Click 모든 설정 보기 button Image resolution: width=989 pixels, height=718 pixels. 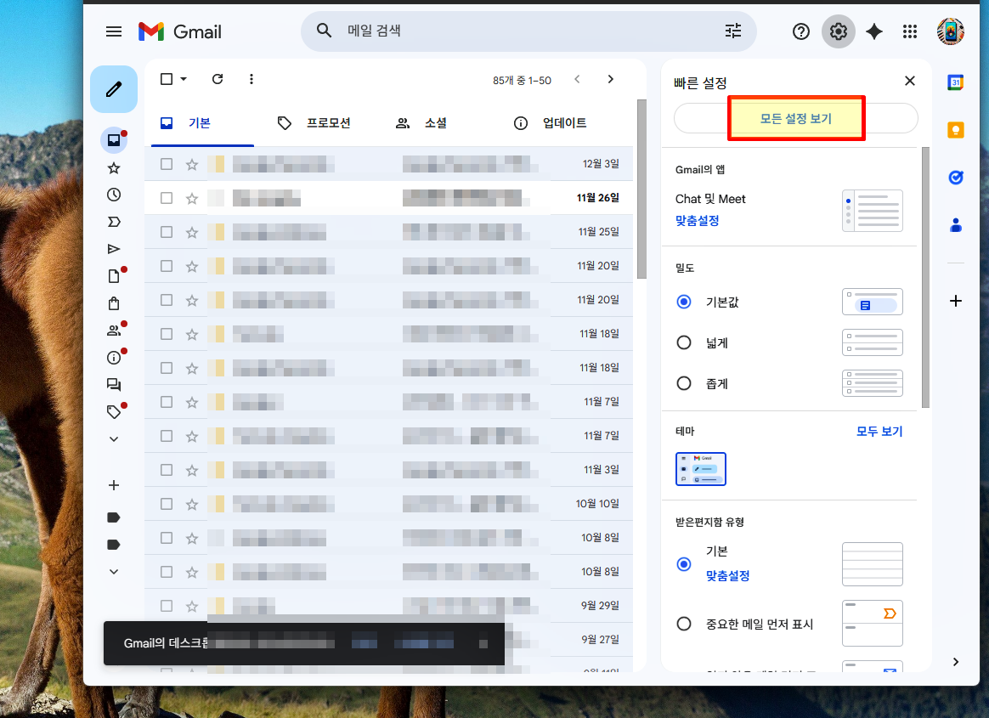pyautogui.click(x=796, y=119)
